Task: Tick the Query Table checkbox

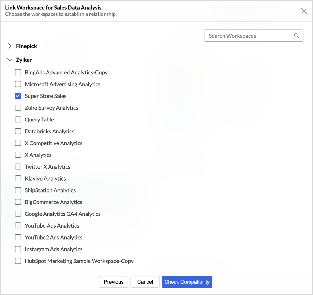Action: tap(18, 119)
